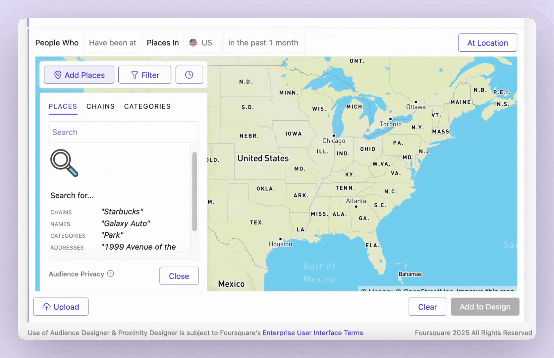Click the Clear button
The height and width of the screenshot is (358, 554).
(427, 307)
